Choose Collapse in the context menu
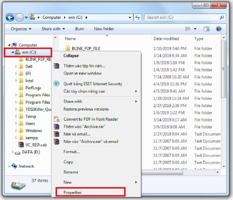The image size is (233, 200). (x=71, y=56)
